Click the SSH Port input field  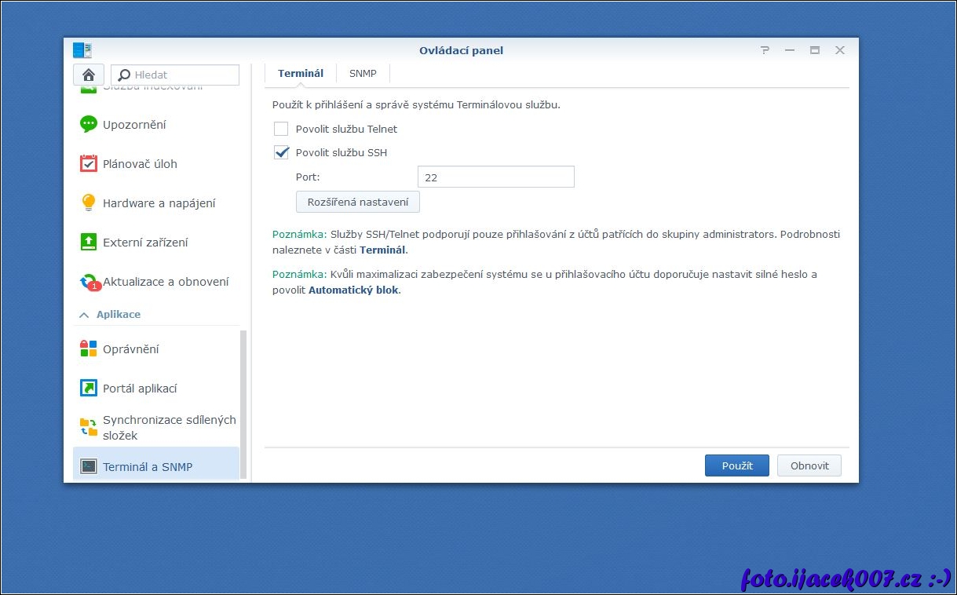(495, 177)
